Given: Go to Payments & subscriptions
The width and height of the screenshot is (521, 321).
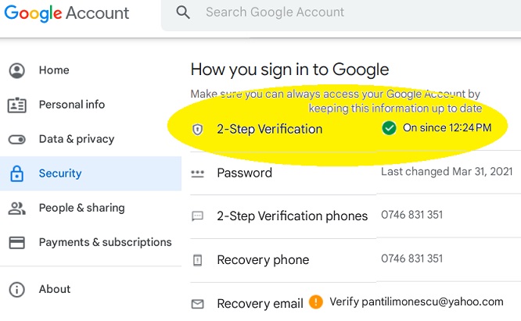Looking at the screenshot, I should tap(105, 242).
